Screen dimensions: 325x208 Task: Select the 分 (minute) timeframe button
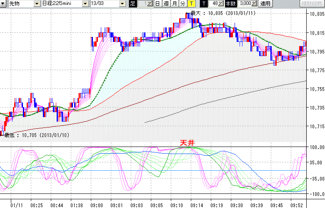(x=182, y=4)
